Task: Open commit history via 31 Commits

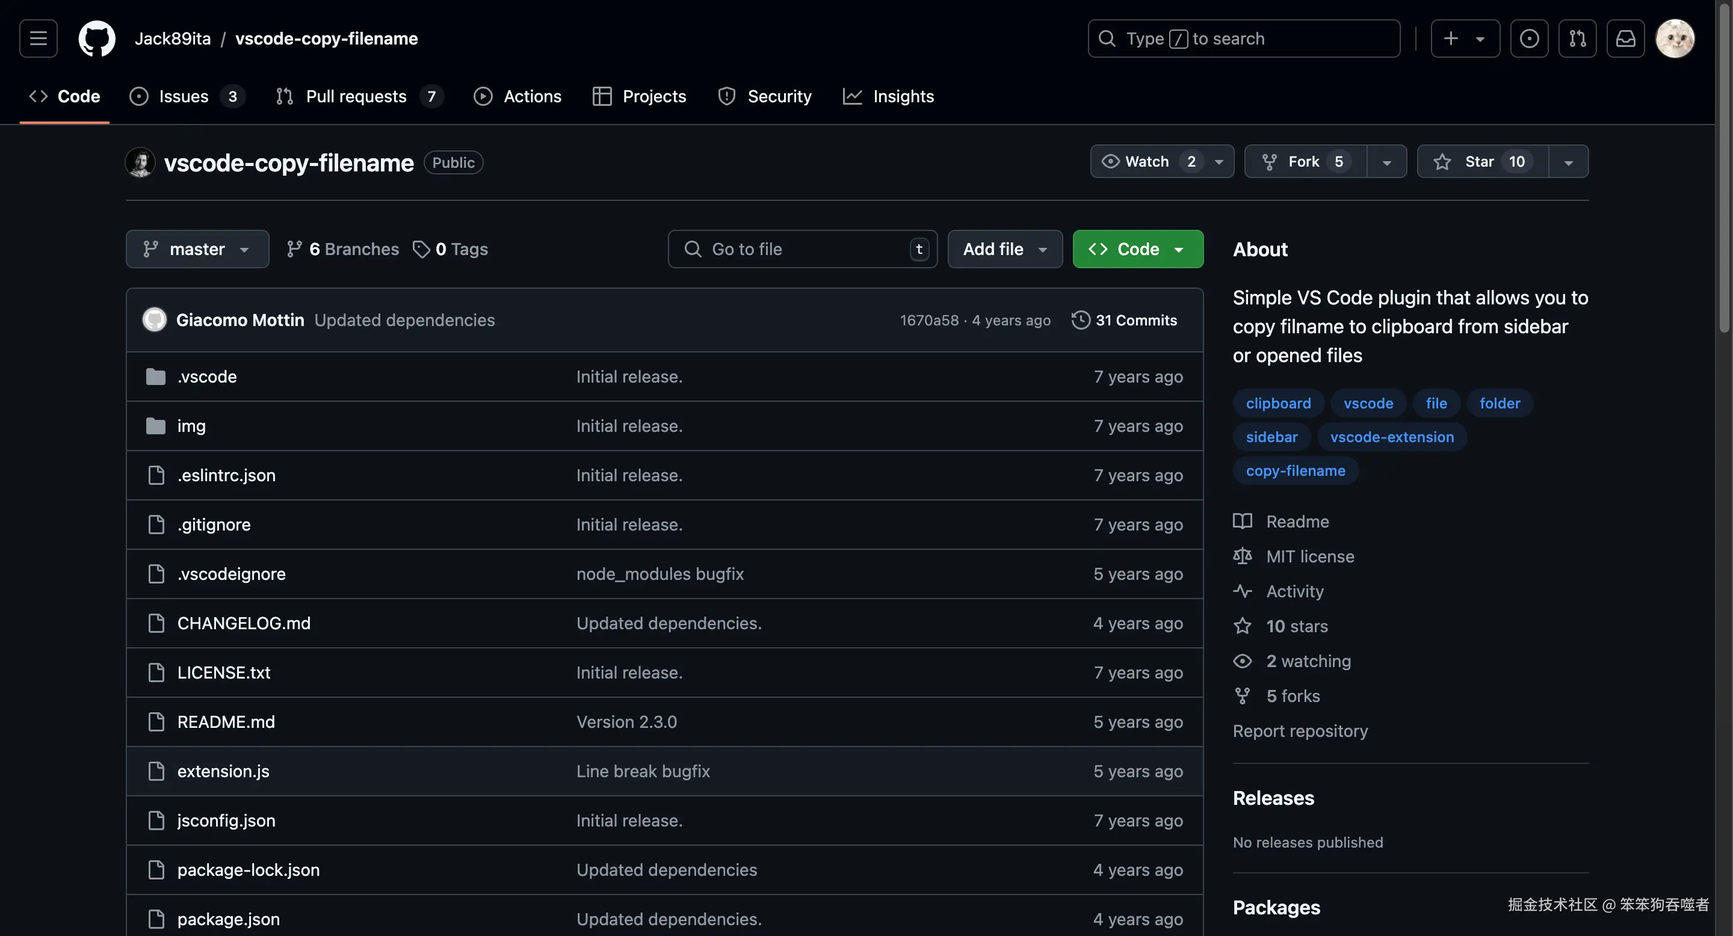Action: [x=1125, y=320]
